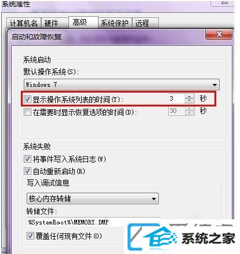Decrease OS list display time spinner down
This screenshot has width=240, height=254.
click(189, 101)
